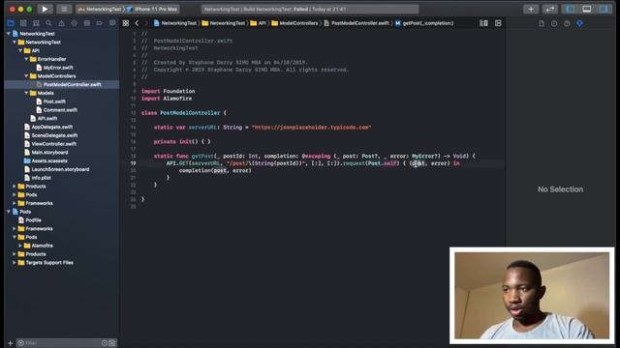Go forward in editor history
Image resolution: width=620 pixels, height=348 pixels.
point(146,23)
